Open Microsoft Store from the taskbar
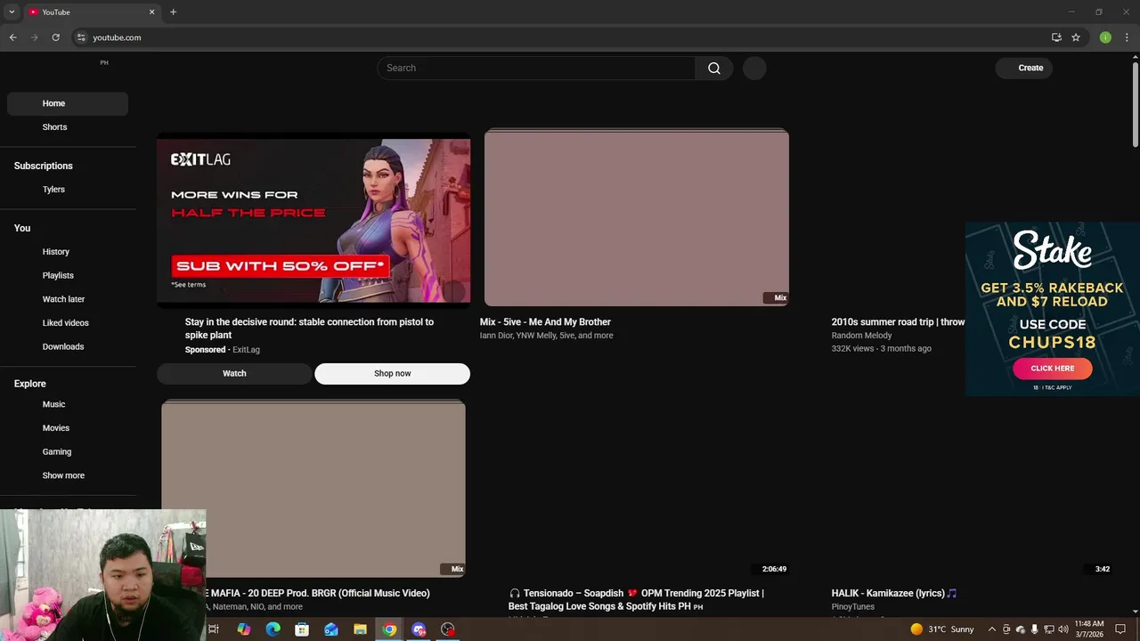1140x641 pixels. [x=302, y=629]
